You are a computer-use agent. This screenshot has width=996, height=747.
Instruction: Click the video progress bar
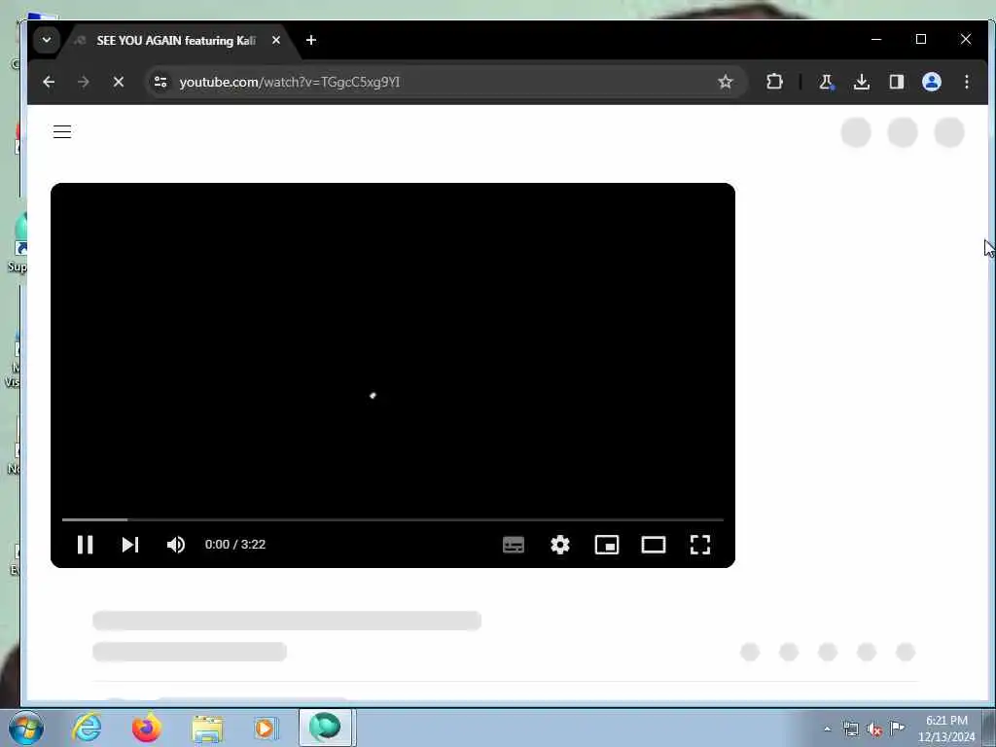[393, 519]
